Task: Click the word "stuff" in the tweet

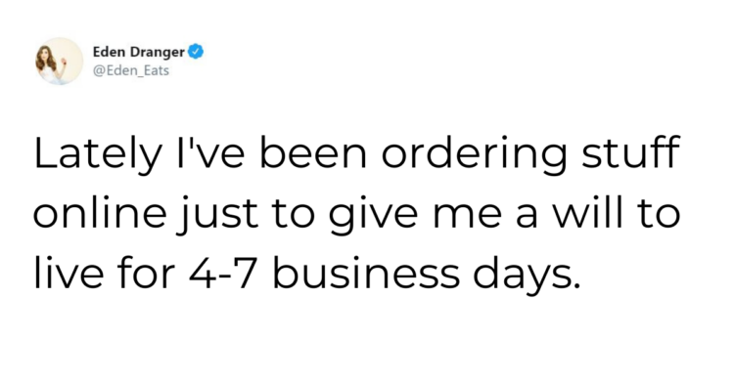Action: click(x=630, y=152)
